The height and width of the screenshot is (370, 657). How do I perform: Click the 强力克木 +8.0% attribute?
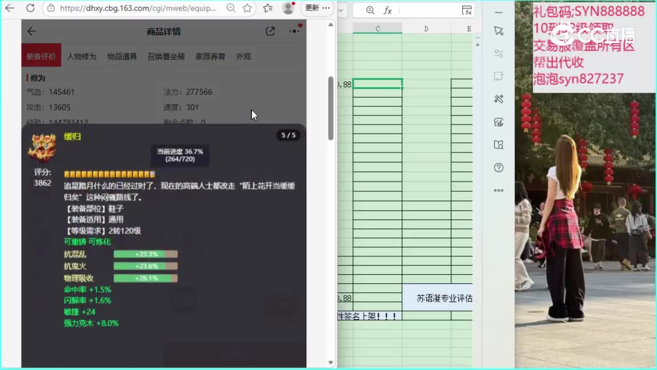91,323
